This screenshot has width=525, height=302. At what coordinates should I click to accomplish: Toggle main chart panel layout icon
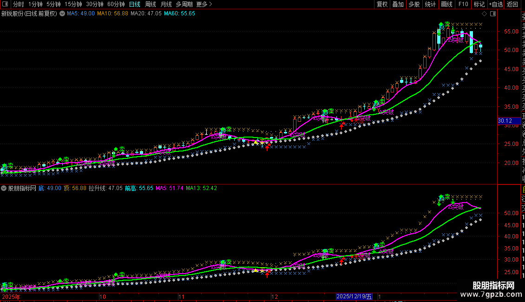coord(493,14)
